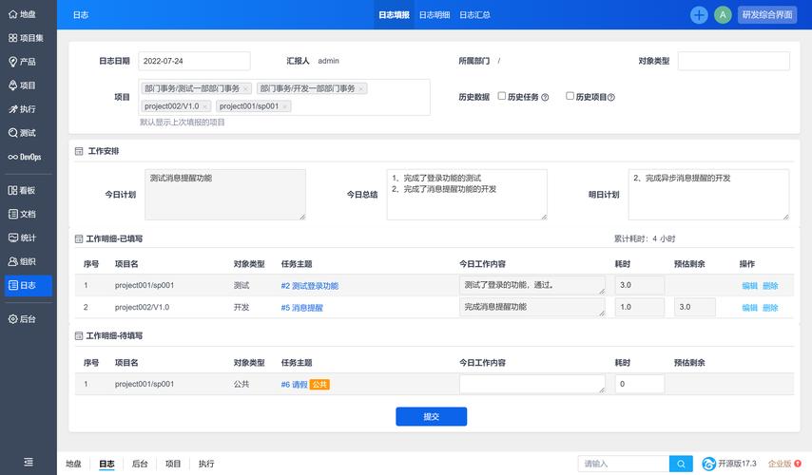Viewport: 812px width, 475px height.
Task: Open 地盘 in the sidebar
Action: coord(22,14)
